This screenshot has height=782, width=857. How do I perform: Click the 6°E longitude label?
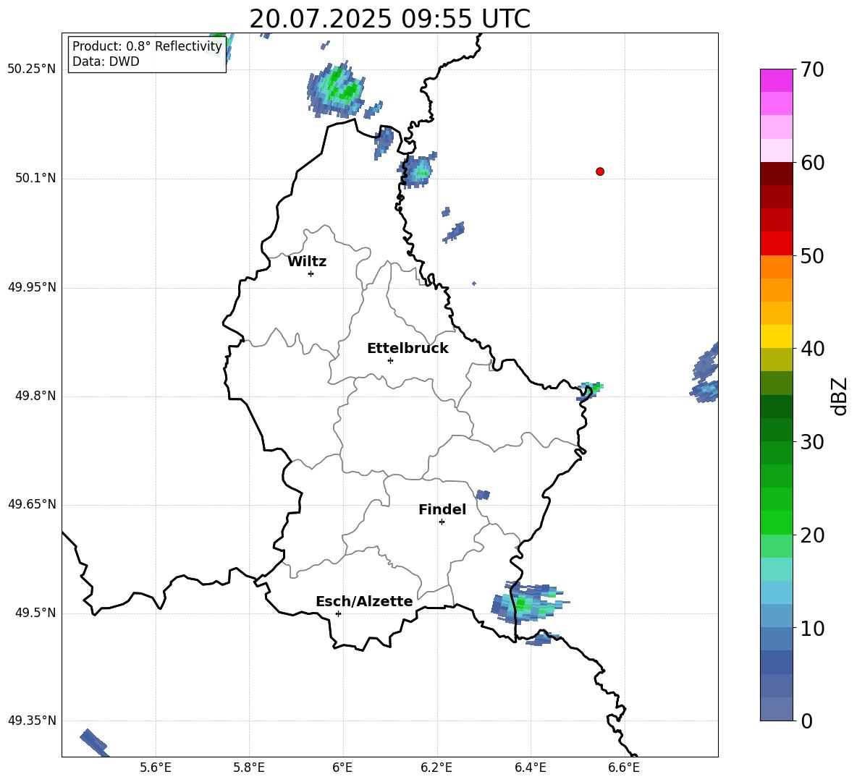[342, 768]
